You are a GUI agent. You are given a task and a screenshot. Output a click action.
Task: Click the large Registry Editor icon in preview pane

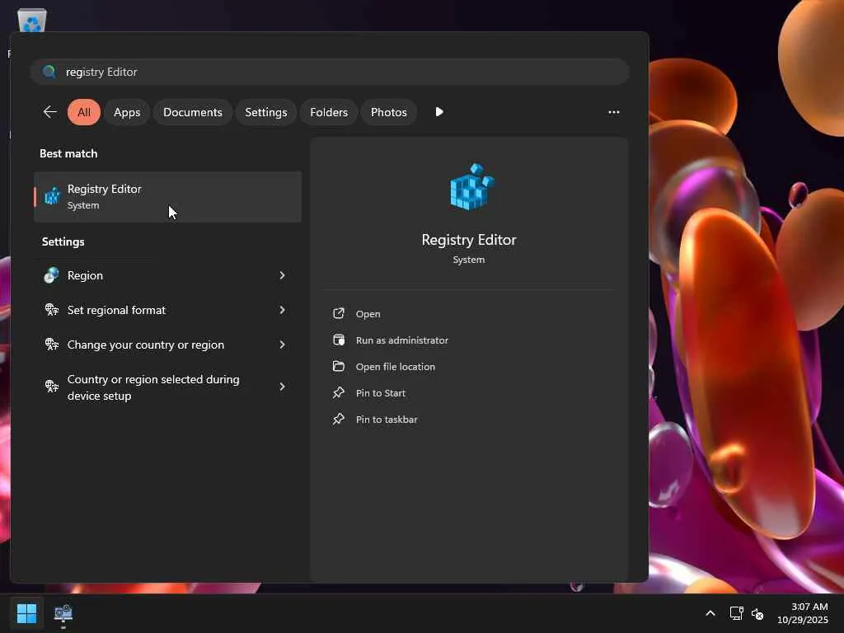coord(471,186)
